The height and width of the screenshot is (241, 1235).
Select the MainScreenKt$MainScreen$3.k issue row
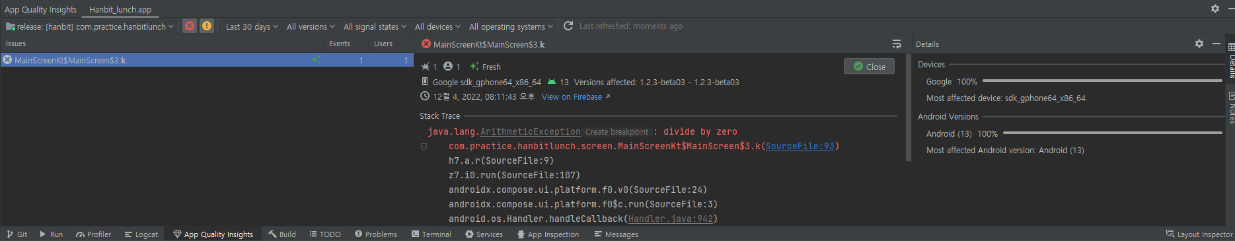207,60
